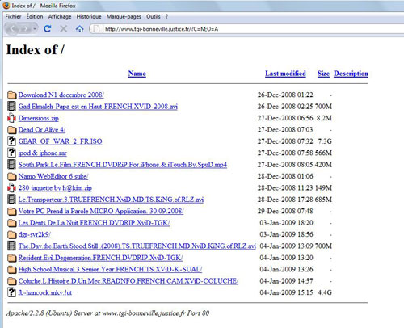This screenshot has width=404, height=328.
Task: Open the Historique menu
Action: click(x=89, y=17)
